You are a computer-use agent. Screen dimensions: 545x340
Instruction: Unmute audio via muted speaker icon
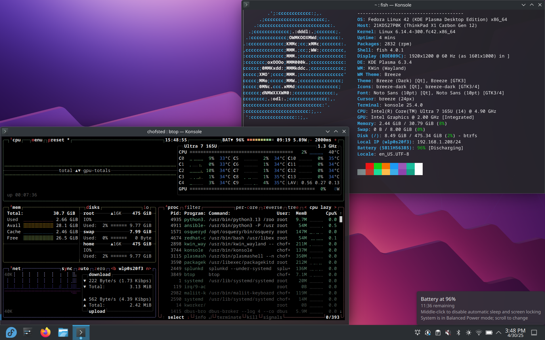point(448,333)
